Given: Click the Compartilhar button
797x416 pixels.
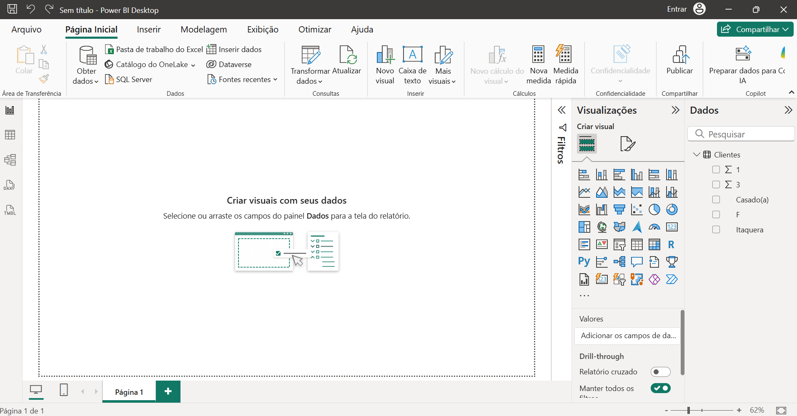Looking at the screenshot, I should pyautogui.click(x=755, y=29).
